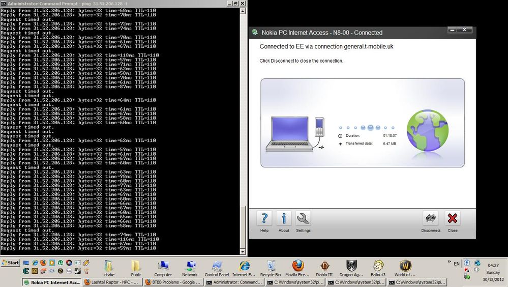The height and width of the screenshot is (287, 508).
Task: Click the network connection tray icon
Action: (x=477, y=263)
